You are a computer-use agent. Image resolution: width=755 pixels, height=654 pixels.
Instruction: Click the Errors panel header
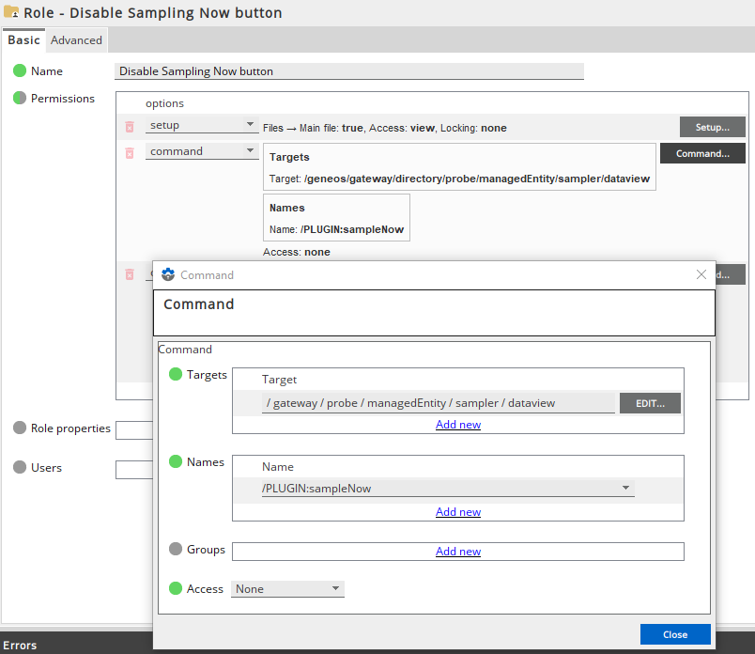click(20, 645)
